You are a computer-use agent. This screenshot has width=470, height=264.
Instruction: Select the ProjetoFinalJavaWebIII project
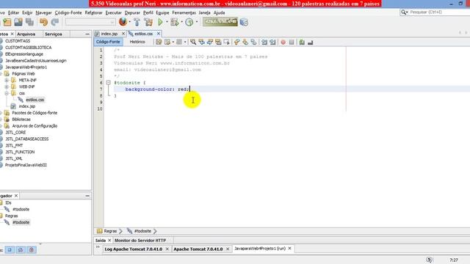coord(26,165)
